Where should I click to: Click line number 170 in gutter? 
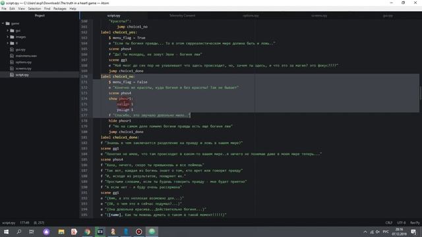tap(84, 76)
